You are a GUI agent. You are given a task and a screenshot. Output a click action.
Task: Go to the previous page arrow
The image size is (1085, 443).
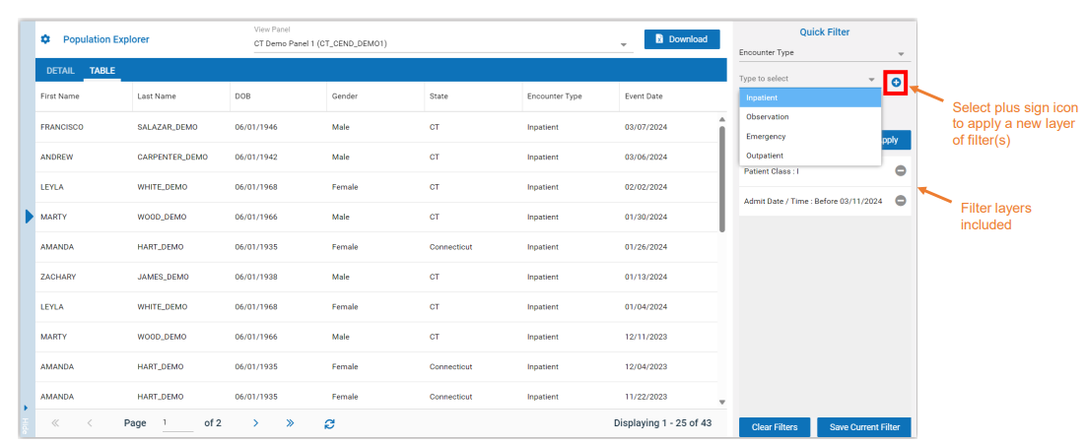(90, 423)
